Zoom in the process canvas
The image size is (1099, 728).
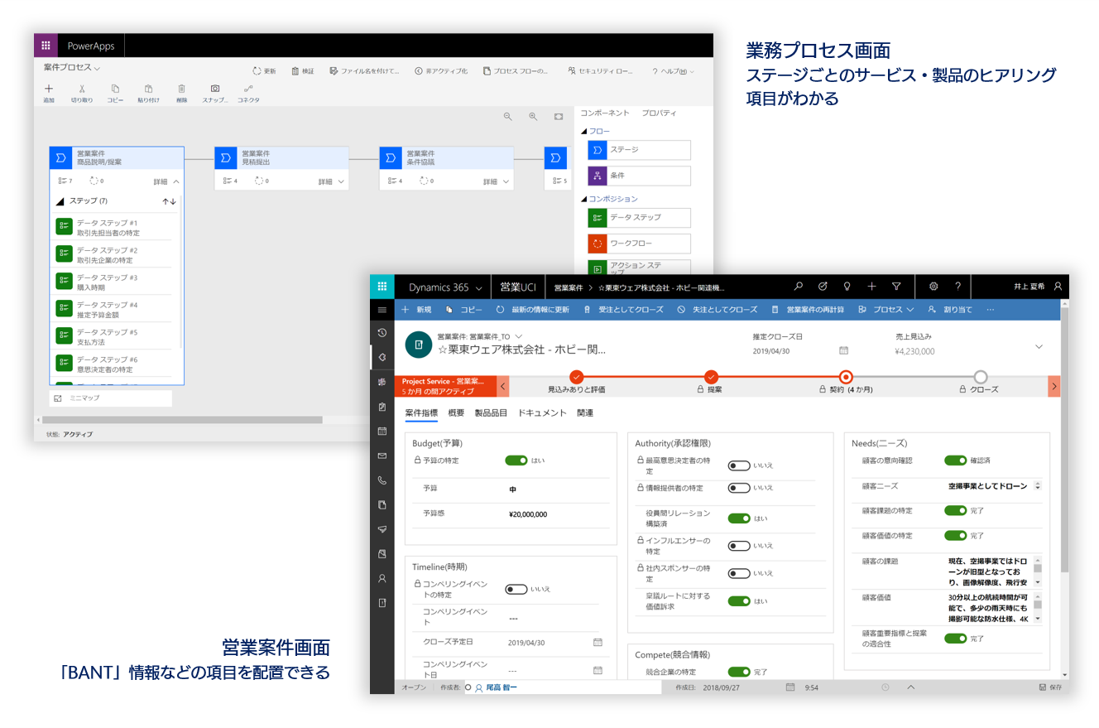[x=533, y=117]
